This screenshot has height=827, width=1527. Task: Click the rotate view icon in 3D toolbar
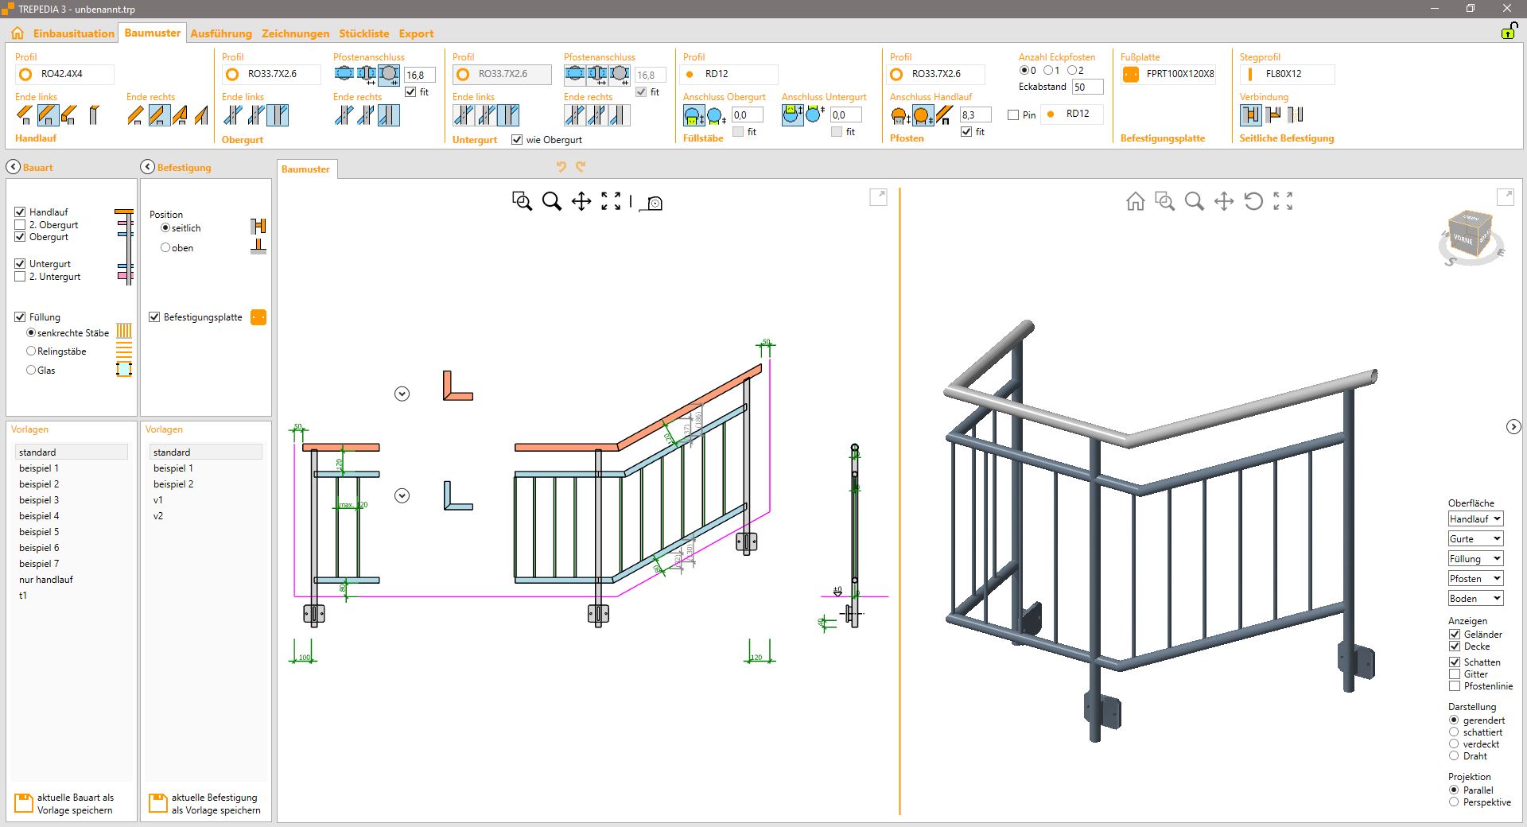1253,201
